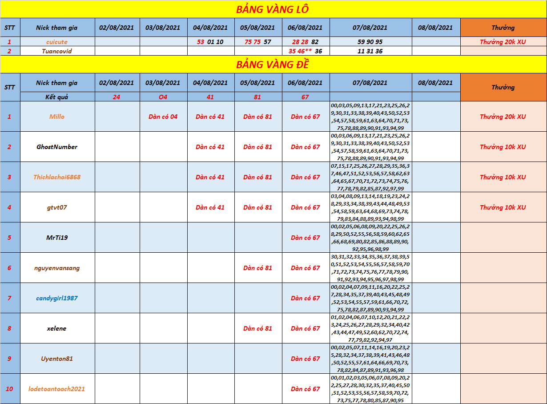Select the candygirl1987 nickname cell
Screen dimensions: 547x404
[57, 298]
